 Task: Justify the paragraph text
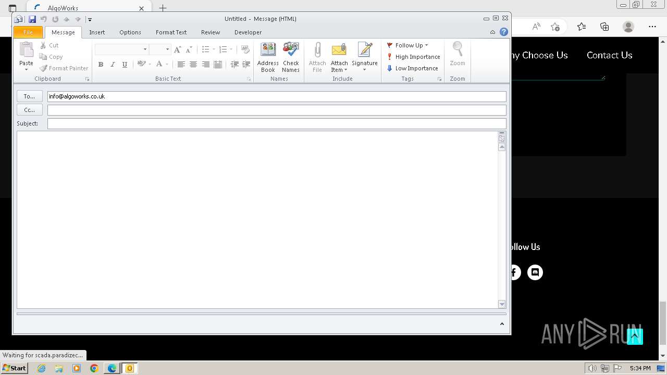(218, 65)
